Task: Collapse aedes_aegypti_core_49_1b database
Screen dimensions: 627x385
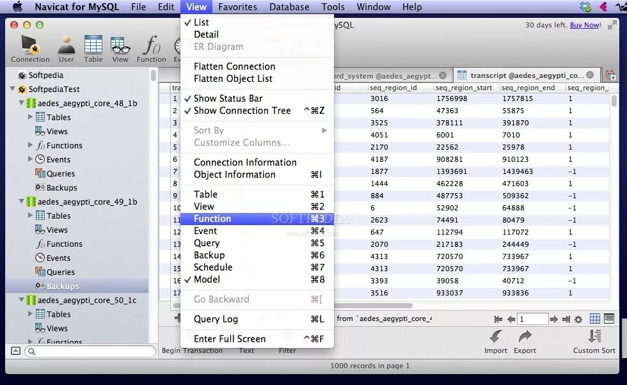Action: pos(22,201)
